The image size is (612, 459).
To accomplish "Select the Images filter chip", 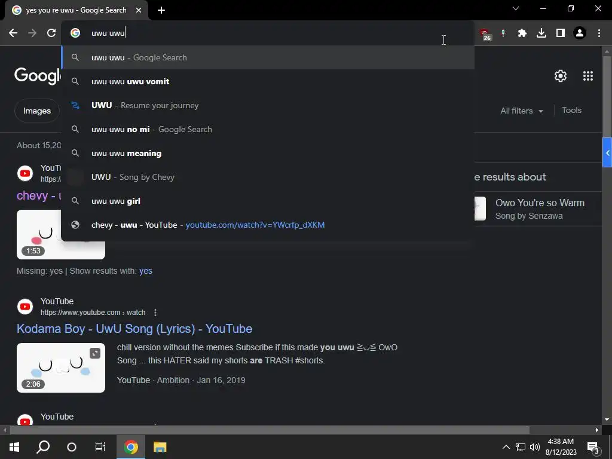I will tap(37, 111).
